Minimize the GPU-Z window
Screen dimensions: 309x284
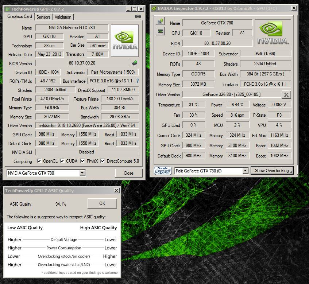(x=128, y=9)
